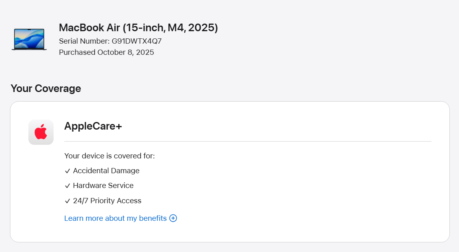This screenshot has width=459, height=252.
Task: Expand the plus circle icon beside benefits link
Action: [x=173, y=218]
